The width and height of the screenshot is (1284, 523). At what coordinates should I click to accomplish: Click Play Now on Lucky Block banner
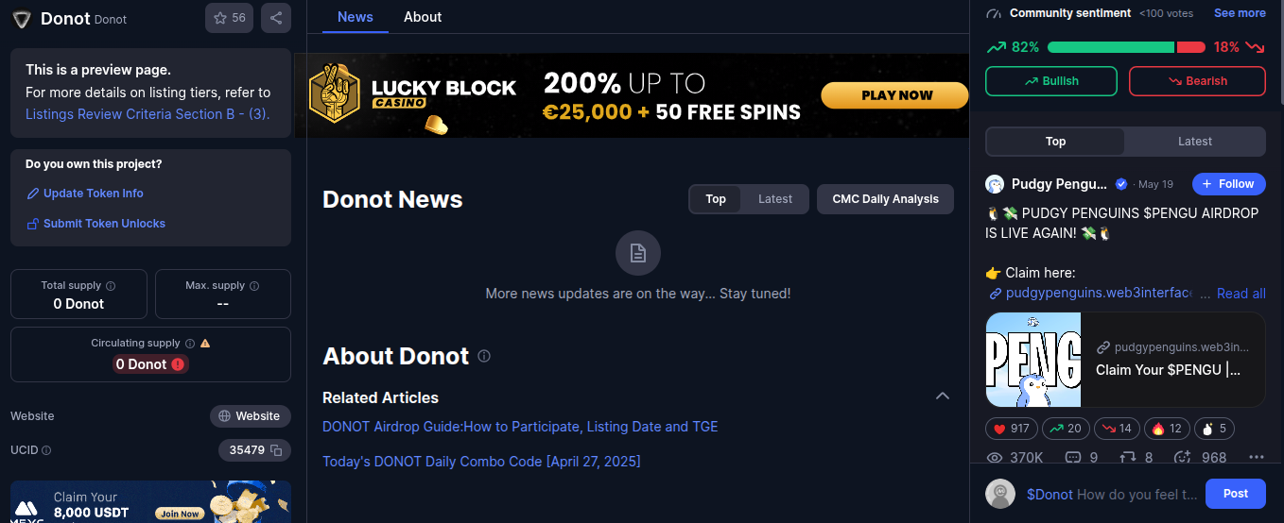pyautogui.click(x=894, y=95)
